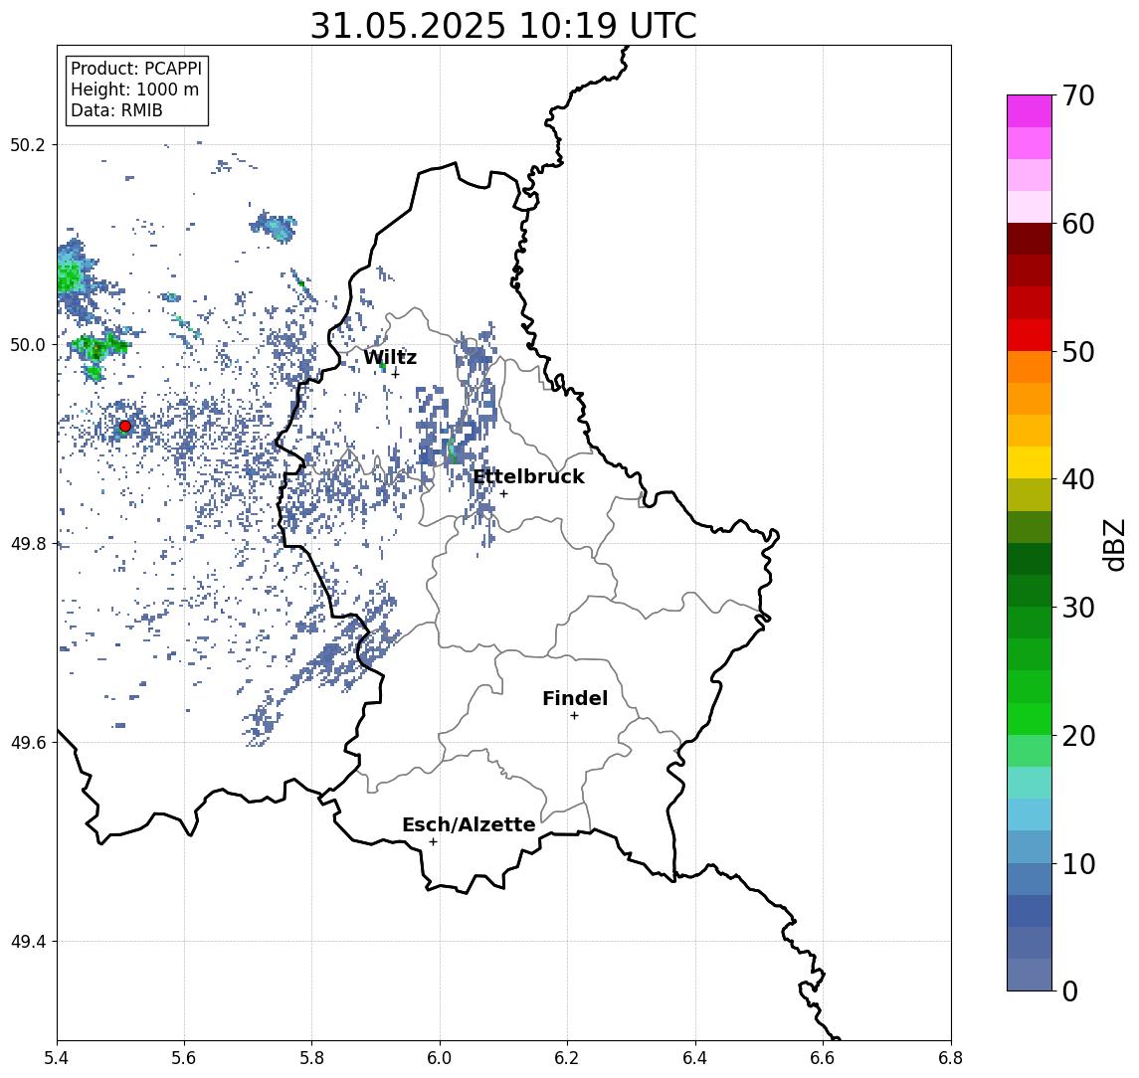The width and height of the screenshot is (1139, 1078).
Task: Click the green radar echo near 50.0 latitude
Action: click(98, 347)
